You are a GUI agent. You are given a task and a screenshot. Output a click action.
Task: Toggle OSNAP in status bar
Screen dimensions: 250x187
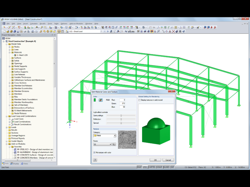click(x=159, y=167)
